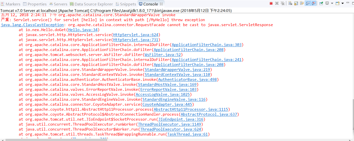Image resolution: width=354 pixels, height=141 pixels.
Task: Open AuthenticatorBase.java:498 link
Action: pyautogui.click(x=187, y=80)
